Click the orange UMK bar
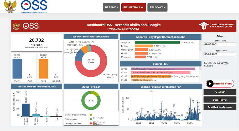Image resolution: width=239 pixels, height=131 pixels. [x=43, y=69]
